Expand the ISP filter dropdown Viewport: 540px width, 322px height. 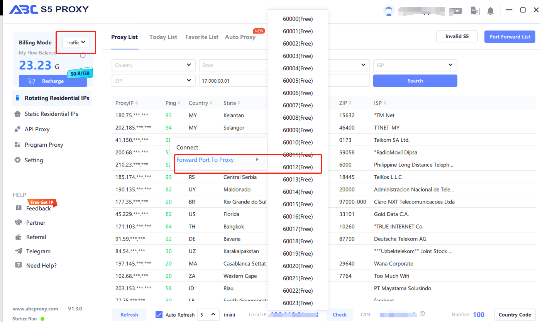tap(415, 65)
